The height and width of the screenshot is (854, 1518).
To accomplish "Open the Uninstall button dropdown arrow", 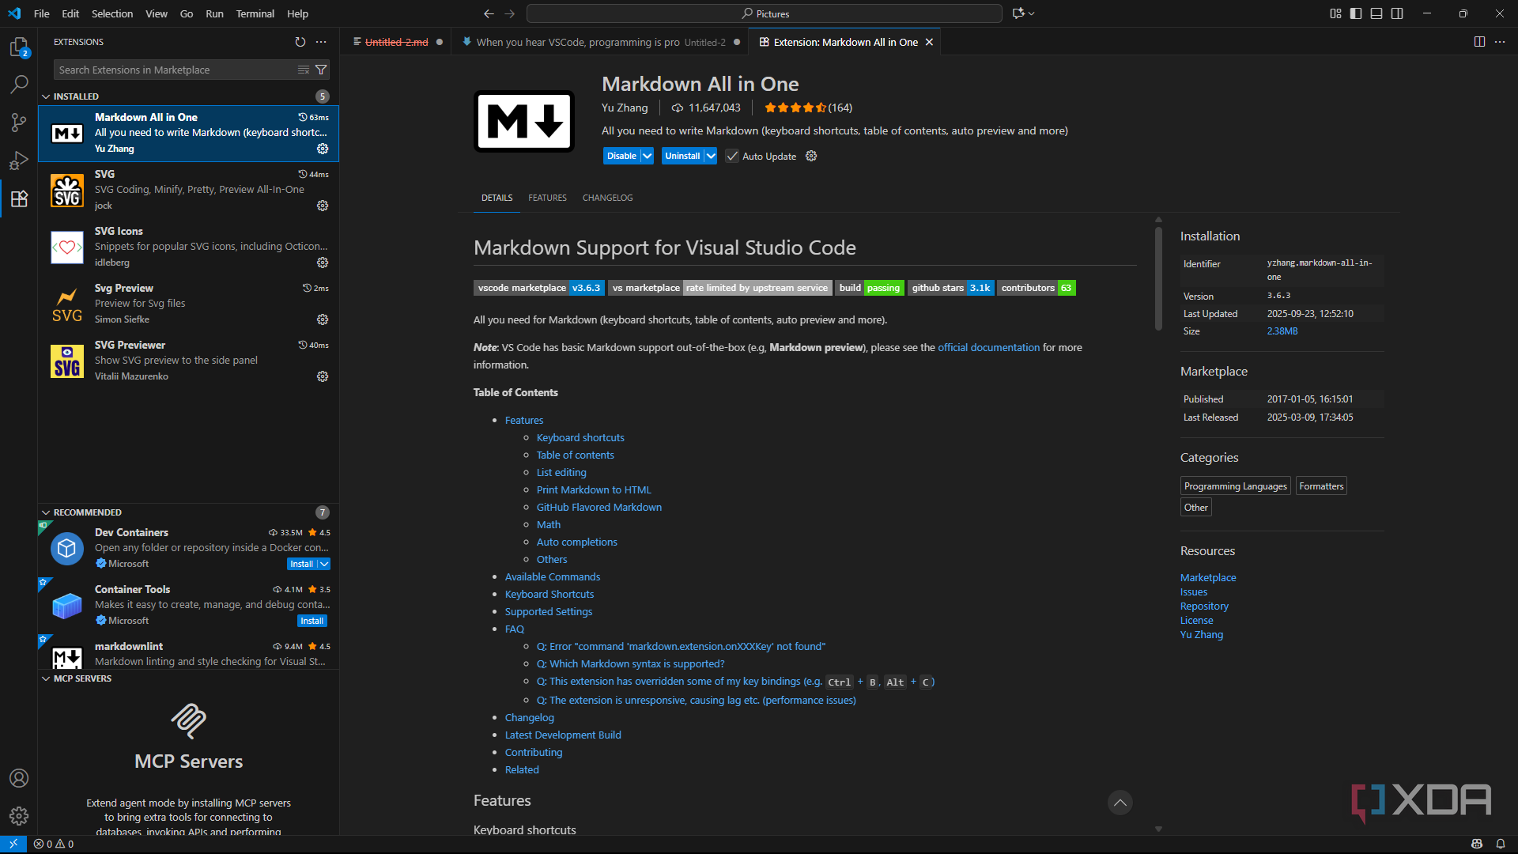I will click(x=711, y=156).
